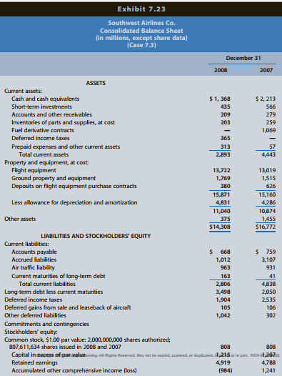Select the '$ 1, 368' cash value
The image size is (282, 376).
220,99
